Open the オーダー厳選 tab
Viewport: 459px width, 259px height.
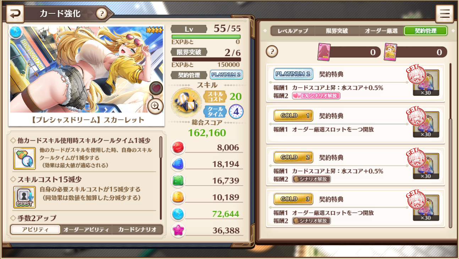(381, 31)
